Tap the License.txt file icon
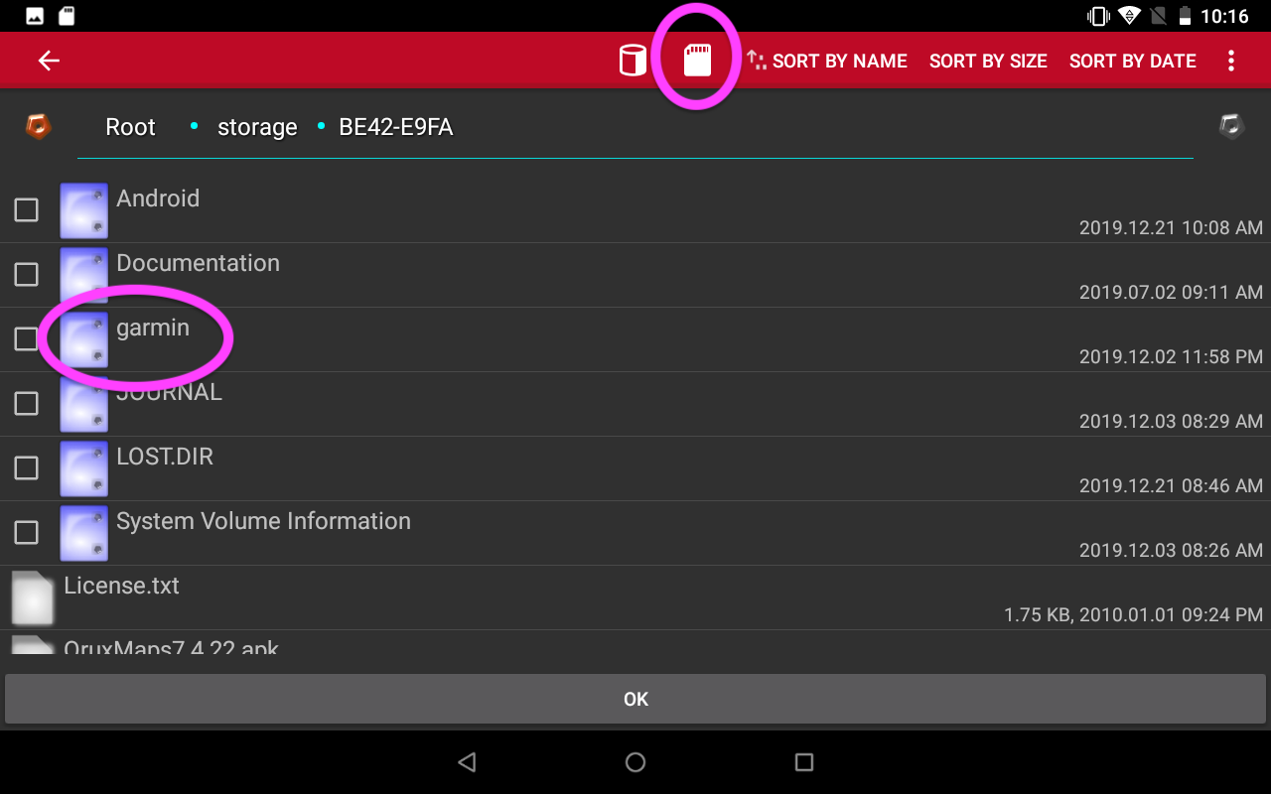 coord(32,597)
